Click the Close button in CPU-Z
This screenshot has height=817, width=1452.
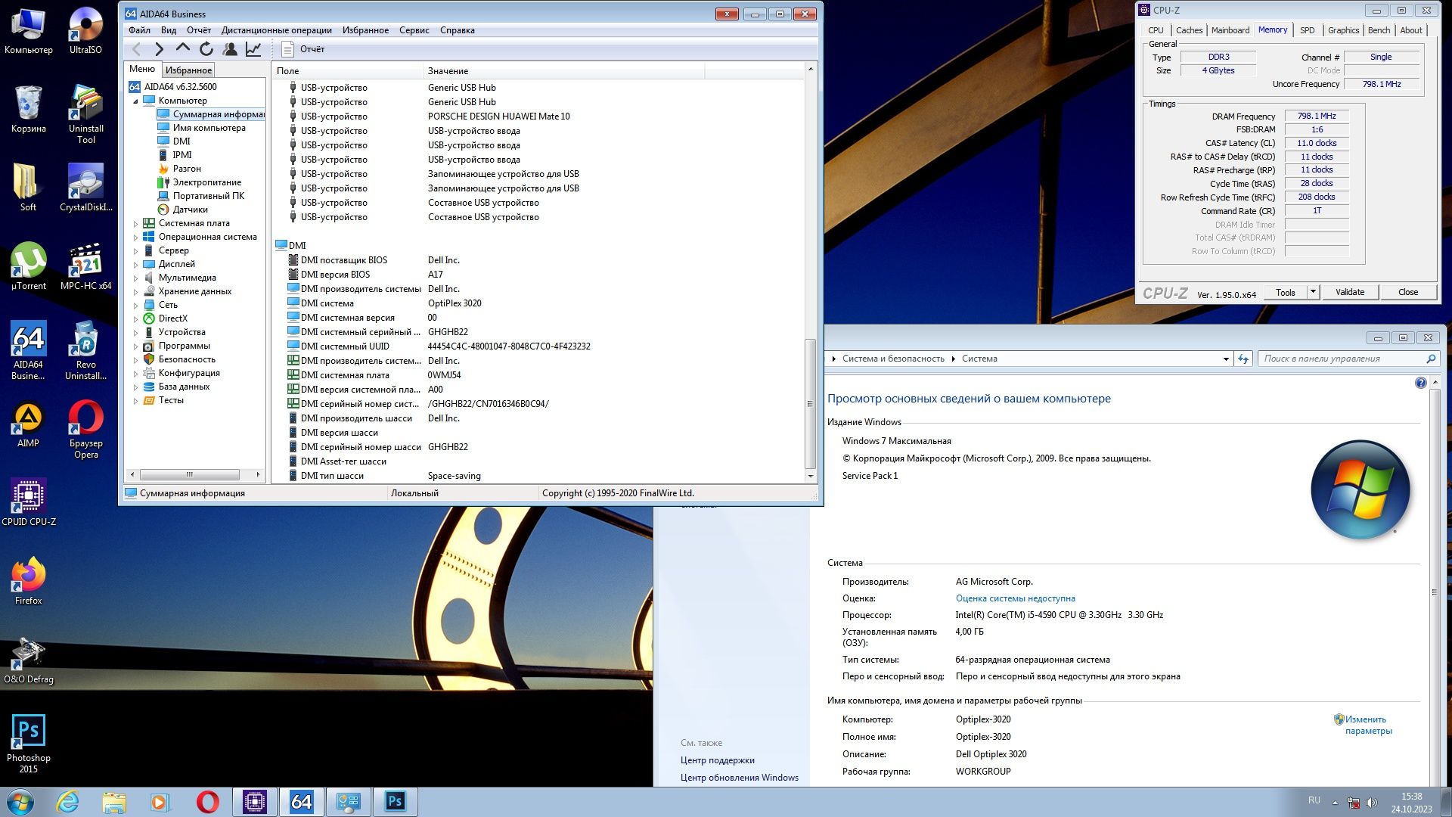(1407, 292)
